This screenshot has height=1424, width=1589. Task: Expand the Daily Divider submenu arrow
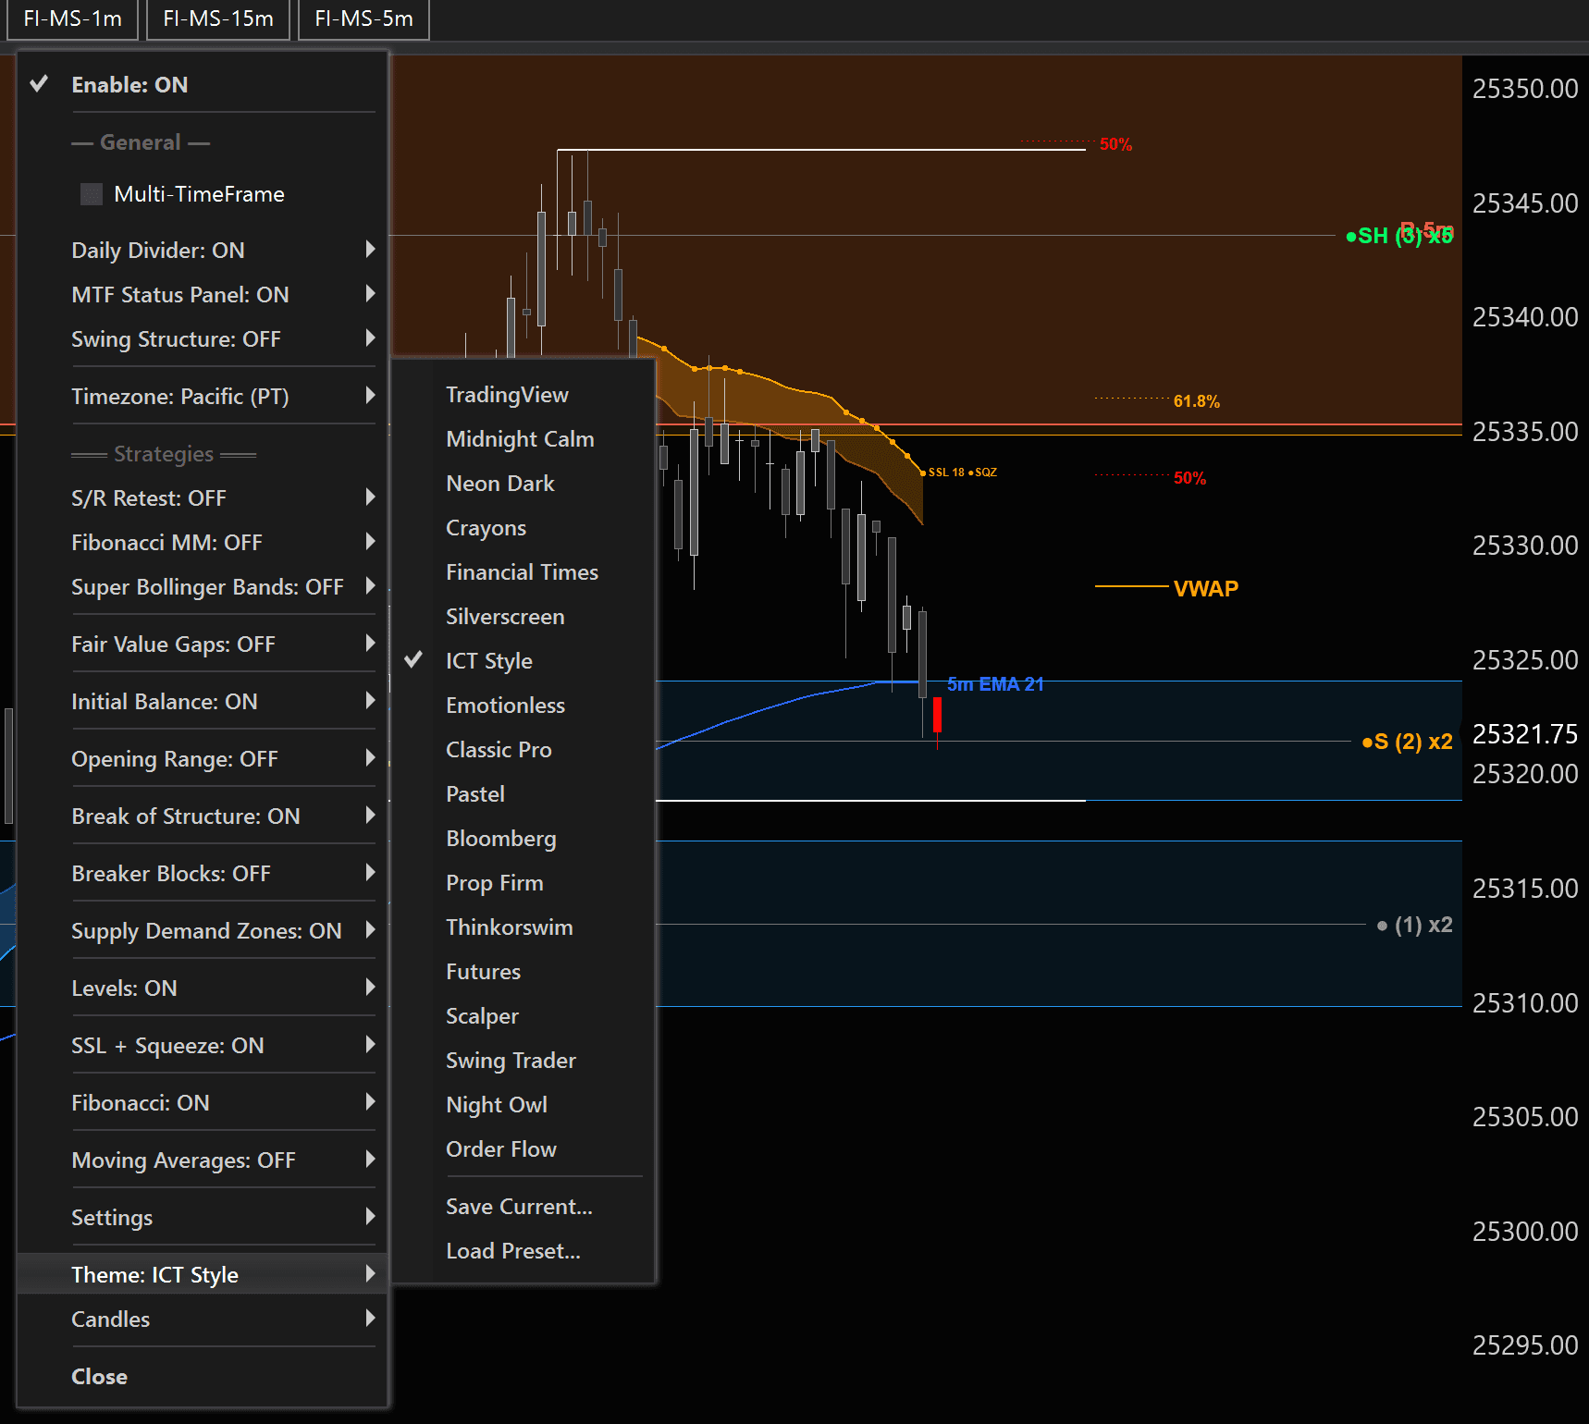(370, 250)
